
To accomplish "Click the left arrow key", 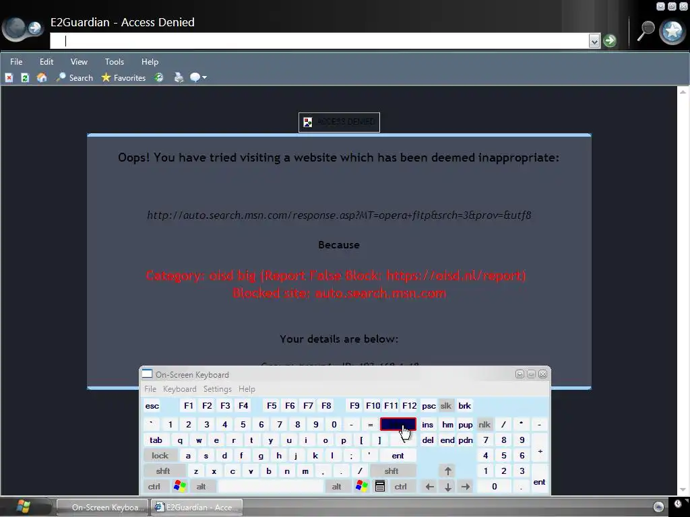I will click(x=430, y=487).
